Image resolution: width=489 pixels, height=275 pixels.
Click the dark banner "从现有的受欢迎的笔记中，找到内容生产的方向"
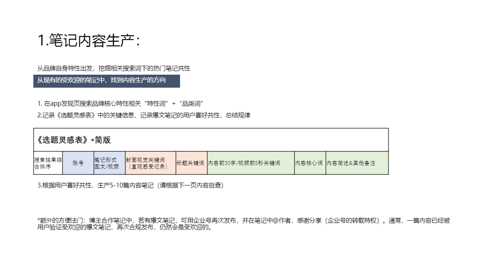coord(106,81)
